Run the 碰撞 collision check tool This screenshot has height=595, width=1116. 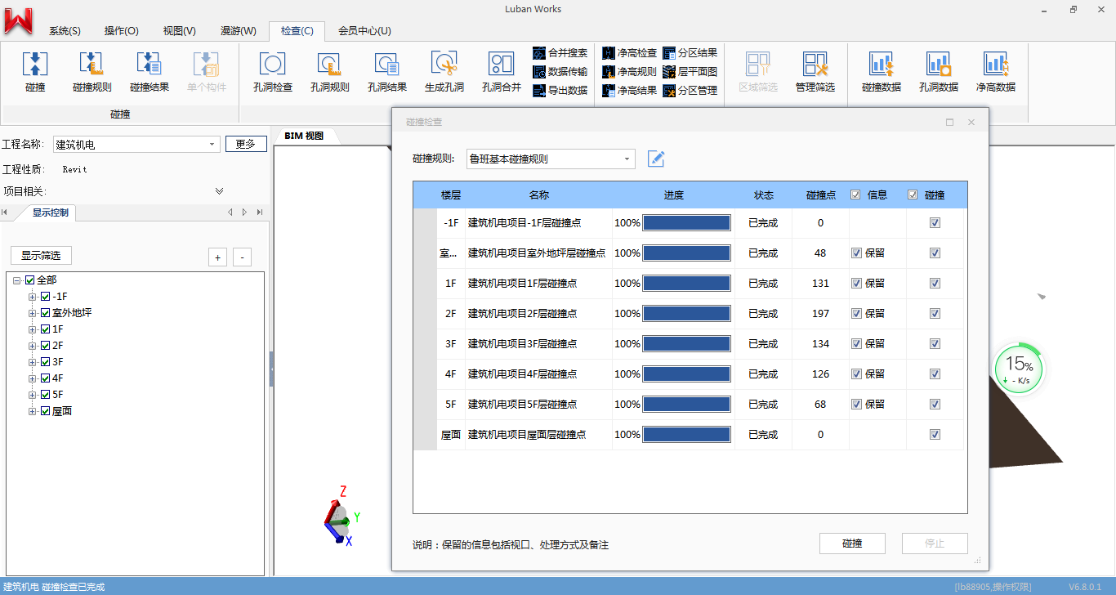coord(35,72)
